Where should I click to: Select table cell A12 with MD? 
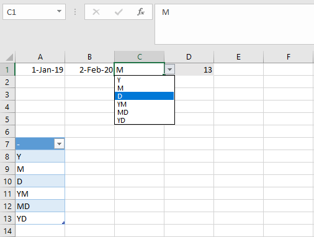pyautogui.click(x=40, y=206)
